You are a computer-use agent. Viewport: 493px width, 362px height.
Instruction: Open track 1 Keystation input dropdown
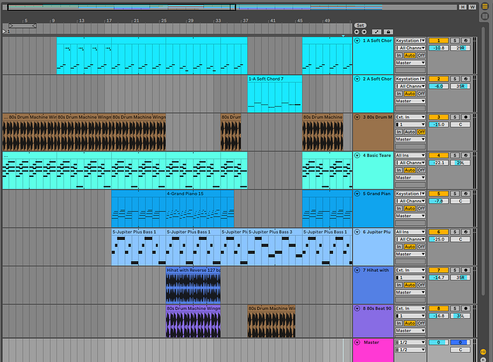pyautogui.click(x=410, y=40)
